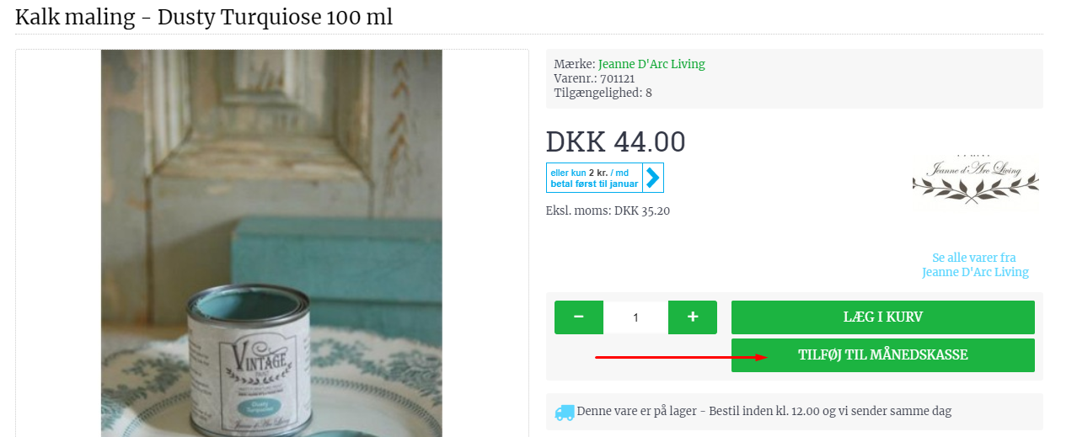Increase quantity with the plus button
Viewport: 1077px width, 437px height.
[693, 317]
